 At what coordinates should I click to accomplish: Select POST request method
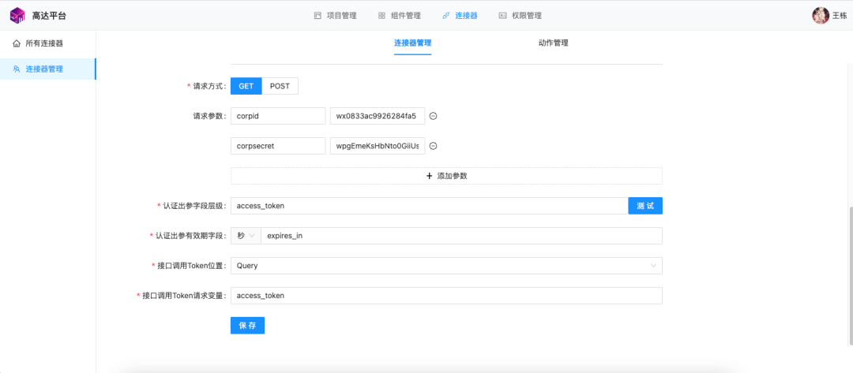[280, 86]
